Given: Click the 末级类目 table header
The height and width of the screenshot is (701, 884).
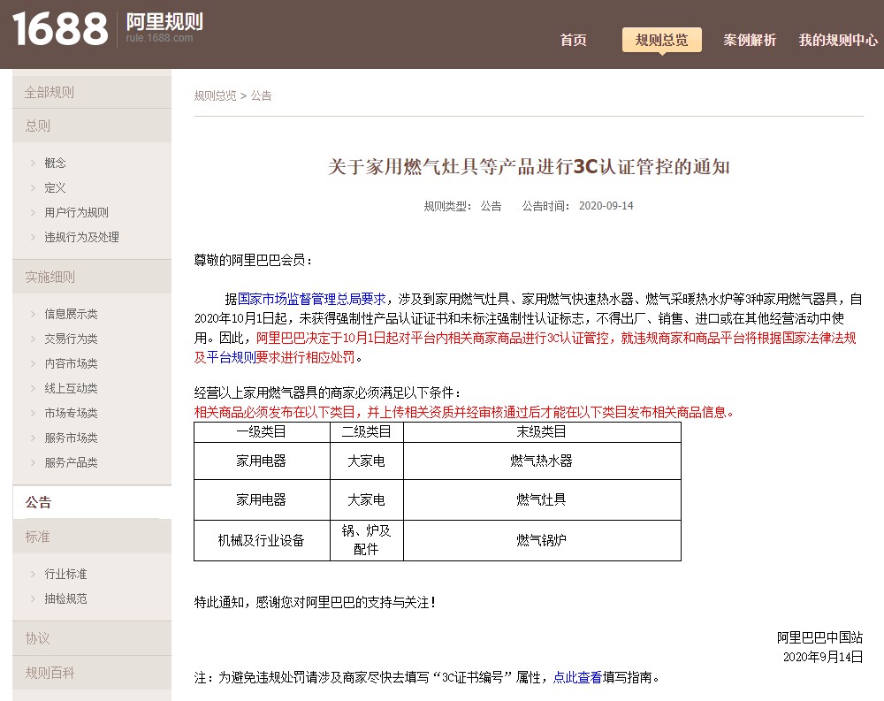Looking at the screenshot, I should pyautogui.click(x=542, y=432).
